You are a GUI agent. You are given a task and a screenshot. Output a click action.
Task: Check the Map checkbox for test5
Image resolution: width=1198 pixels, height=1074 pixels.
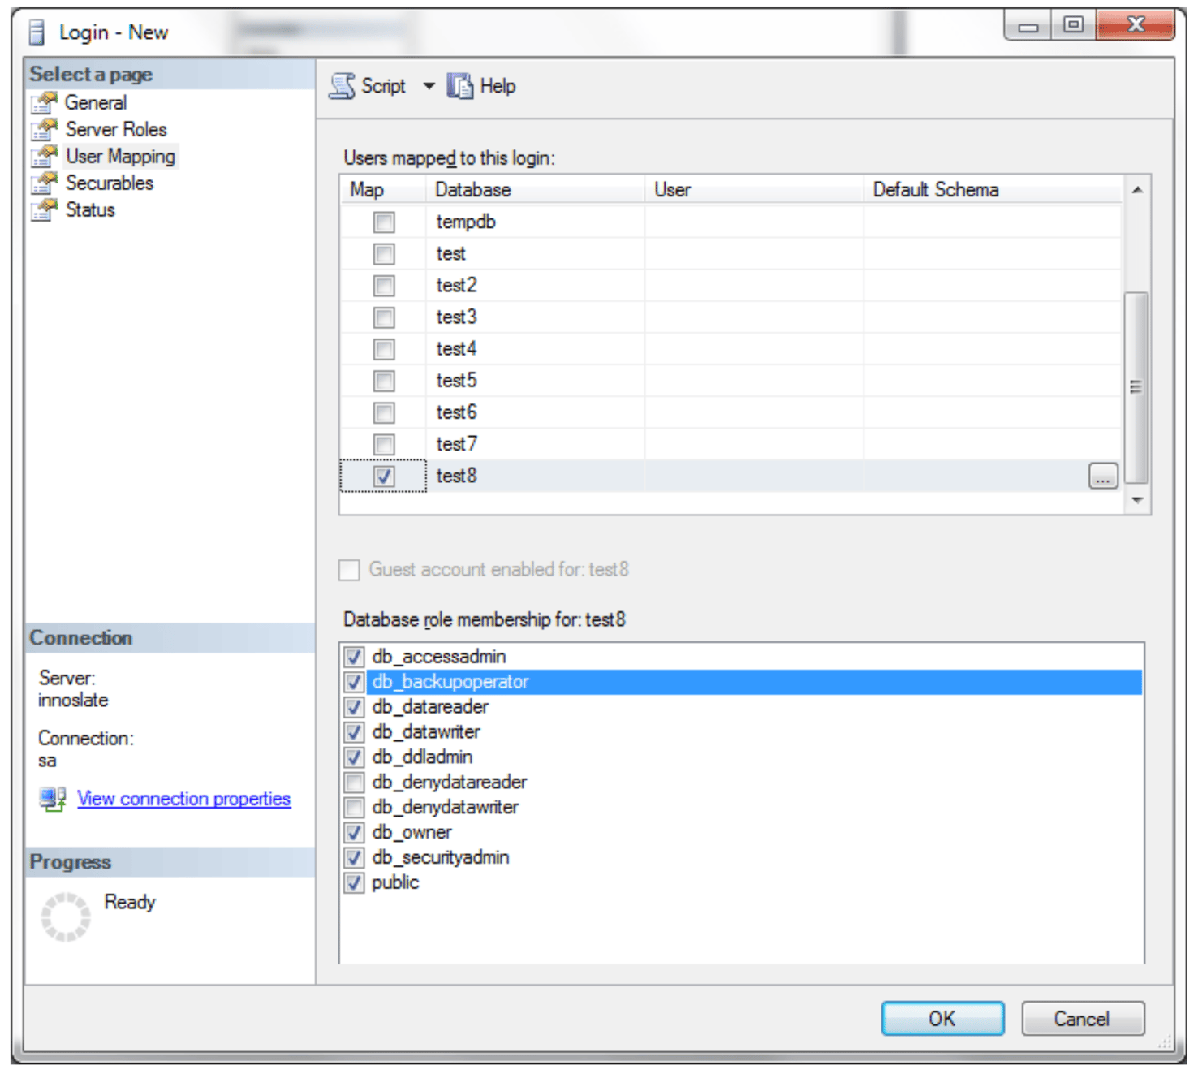coord(382,380)
